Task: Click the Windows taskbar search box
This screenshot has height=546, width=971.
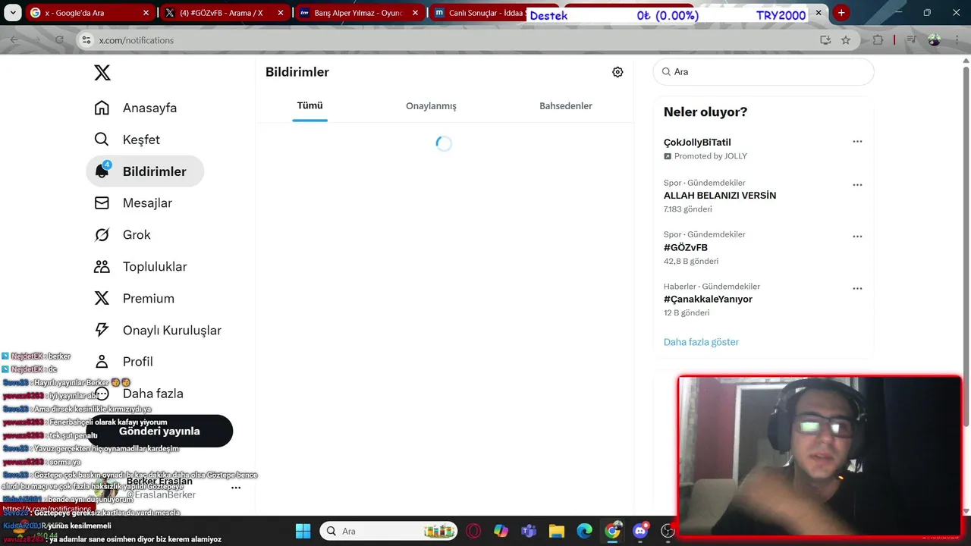Action: pos(388,531)
